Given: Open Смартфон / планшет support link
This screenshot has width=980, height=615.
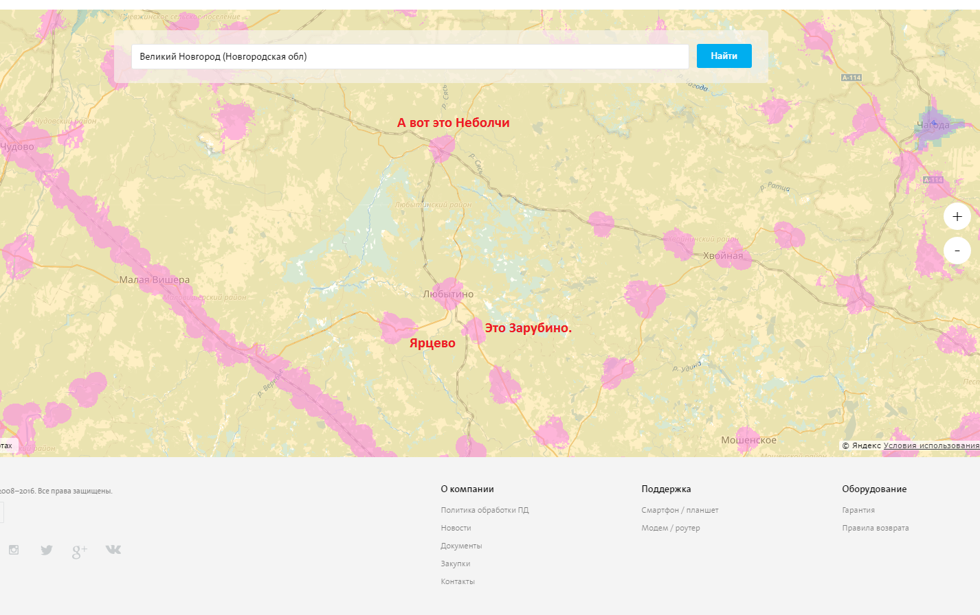Looking at the screenshot, I should [x=680, y=510].
